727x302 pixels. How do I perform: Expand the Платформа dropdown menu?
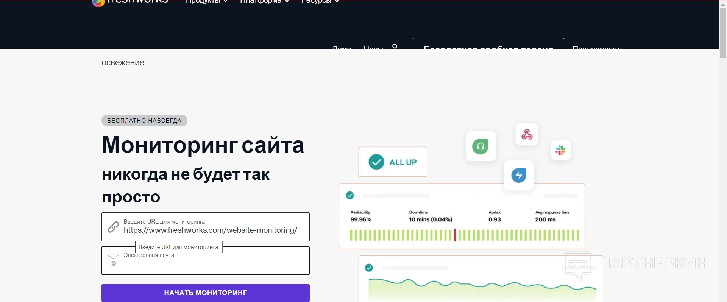coord(265,2)
